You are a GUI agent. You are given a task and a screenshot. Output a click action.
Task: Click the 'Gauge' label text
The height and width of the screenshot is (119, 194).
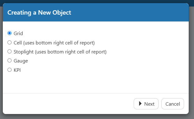(x=21, y=61)
